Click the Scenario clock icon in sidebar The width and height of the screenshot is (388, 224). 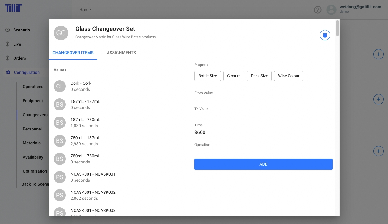[x=8, y=30]
